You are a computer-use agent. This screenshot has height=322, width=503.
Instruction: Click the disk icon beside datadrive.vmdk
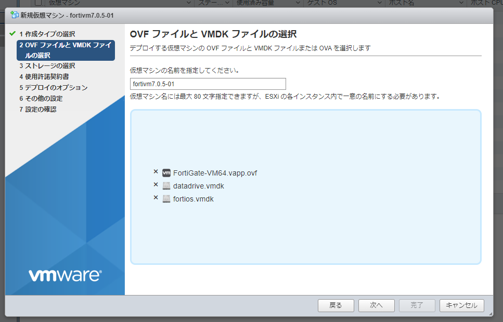[166, 186]
